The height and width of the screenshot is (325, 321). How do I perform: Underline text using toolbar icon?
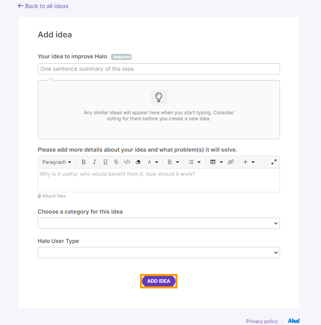105,162
